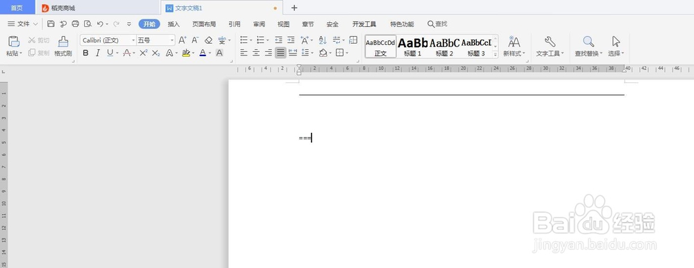Open the 插入 (Insert) tab
Viewport: 694px width, 268px height.
click(x=174, y=24)
